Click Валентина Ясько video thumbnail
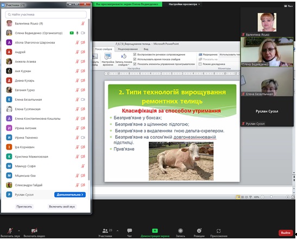 tap(267, 22)
